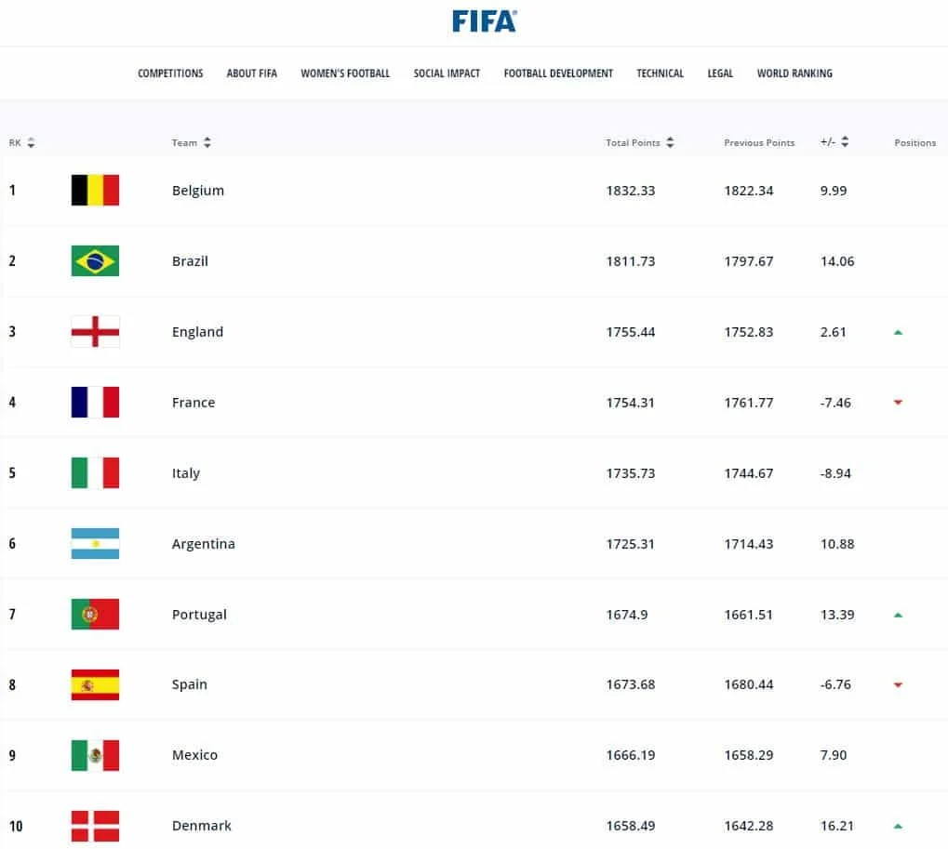Open the Football Development menu
This screenshot has height=849, width=948.
coord(558,73)
